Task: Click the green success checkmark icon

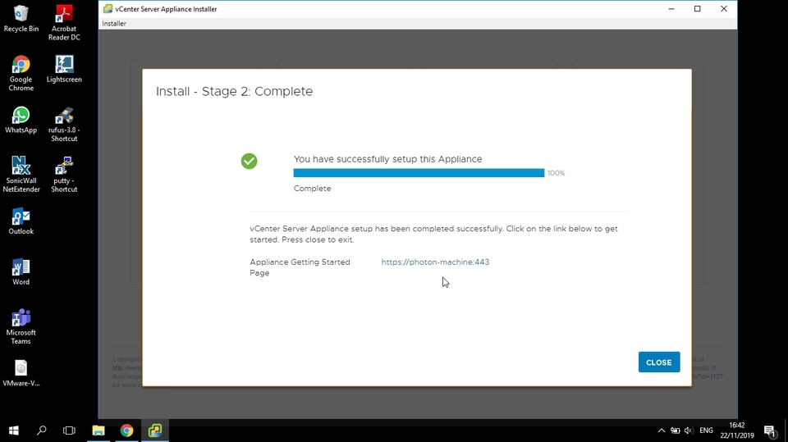Action: point(250,162)
